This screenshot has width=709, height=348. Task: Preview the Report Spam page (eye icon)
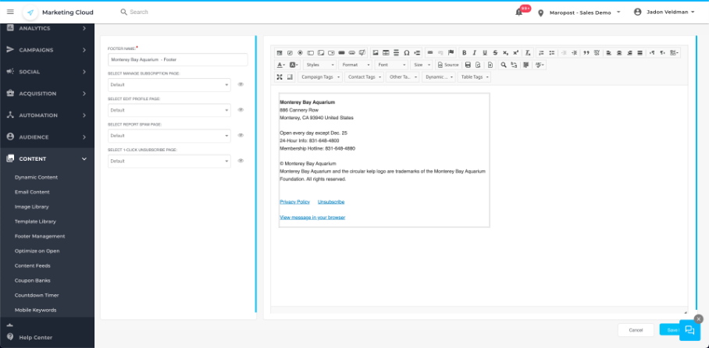240,136
